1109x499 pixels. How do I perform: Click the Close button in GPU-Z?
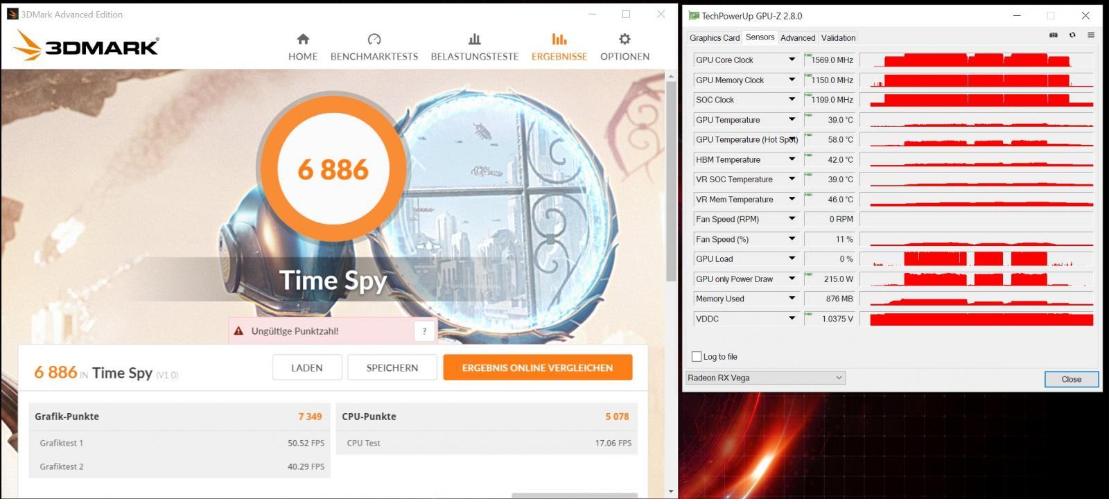coord(1072,379)
